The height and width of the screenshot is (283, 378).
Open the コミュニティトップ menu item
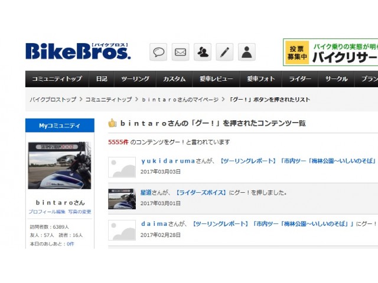pos(57,79)
